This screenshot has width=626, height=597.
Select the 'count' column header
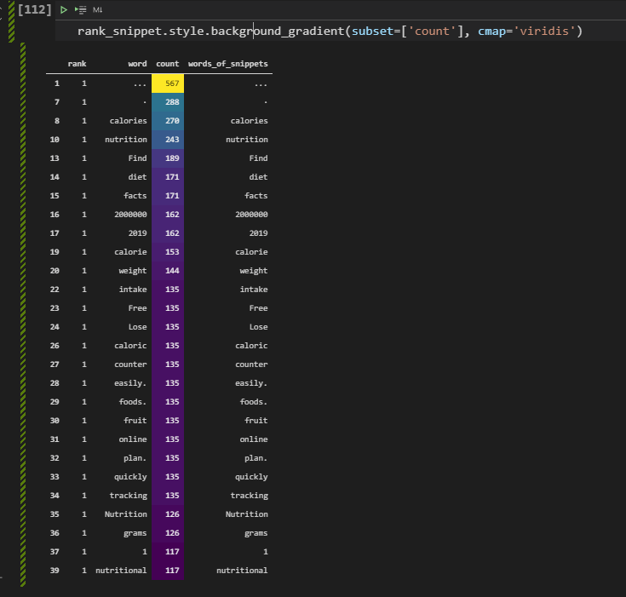click(168, 64)
